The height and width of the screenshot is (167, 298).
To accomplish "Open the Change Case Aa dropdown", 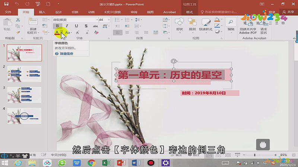I will point(68,33).
